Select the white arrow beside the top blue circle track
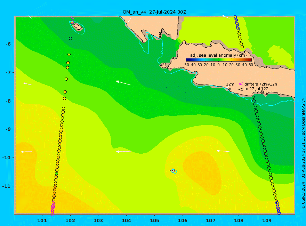The width and height of the screenshot is (306, 226). click(x=226, y=17)
